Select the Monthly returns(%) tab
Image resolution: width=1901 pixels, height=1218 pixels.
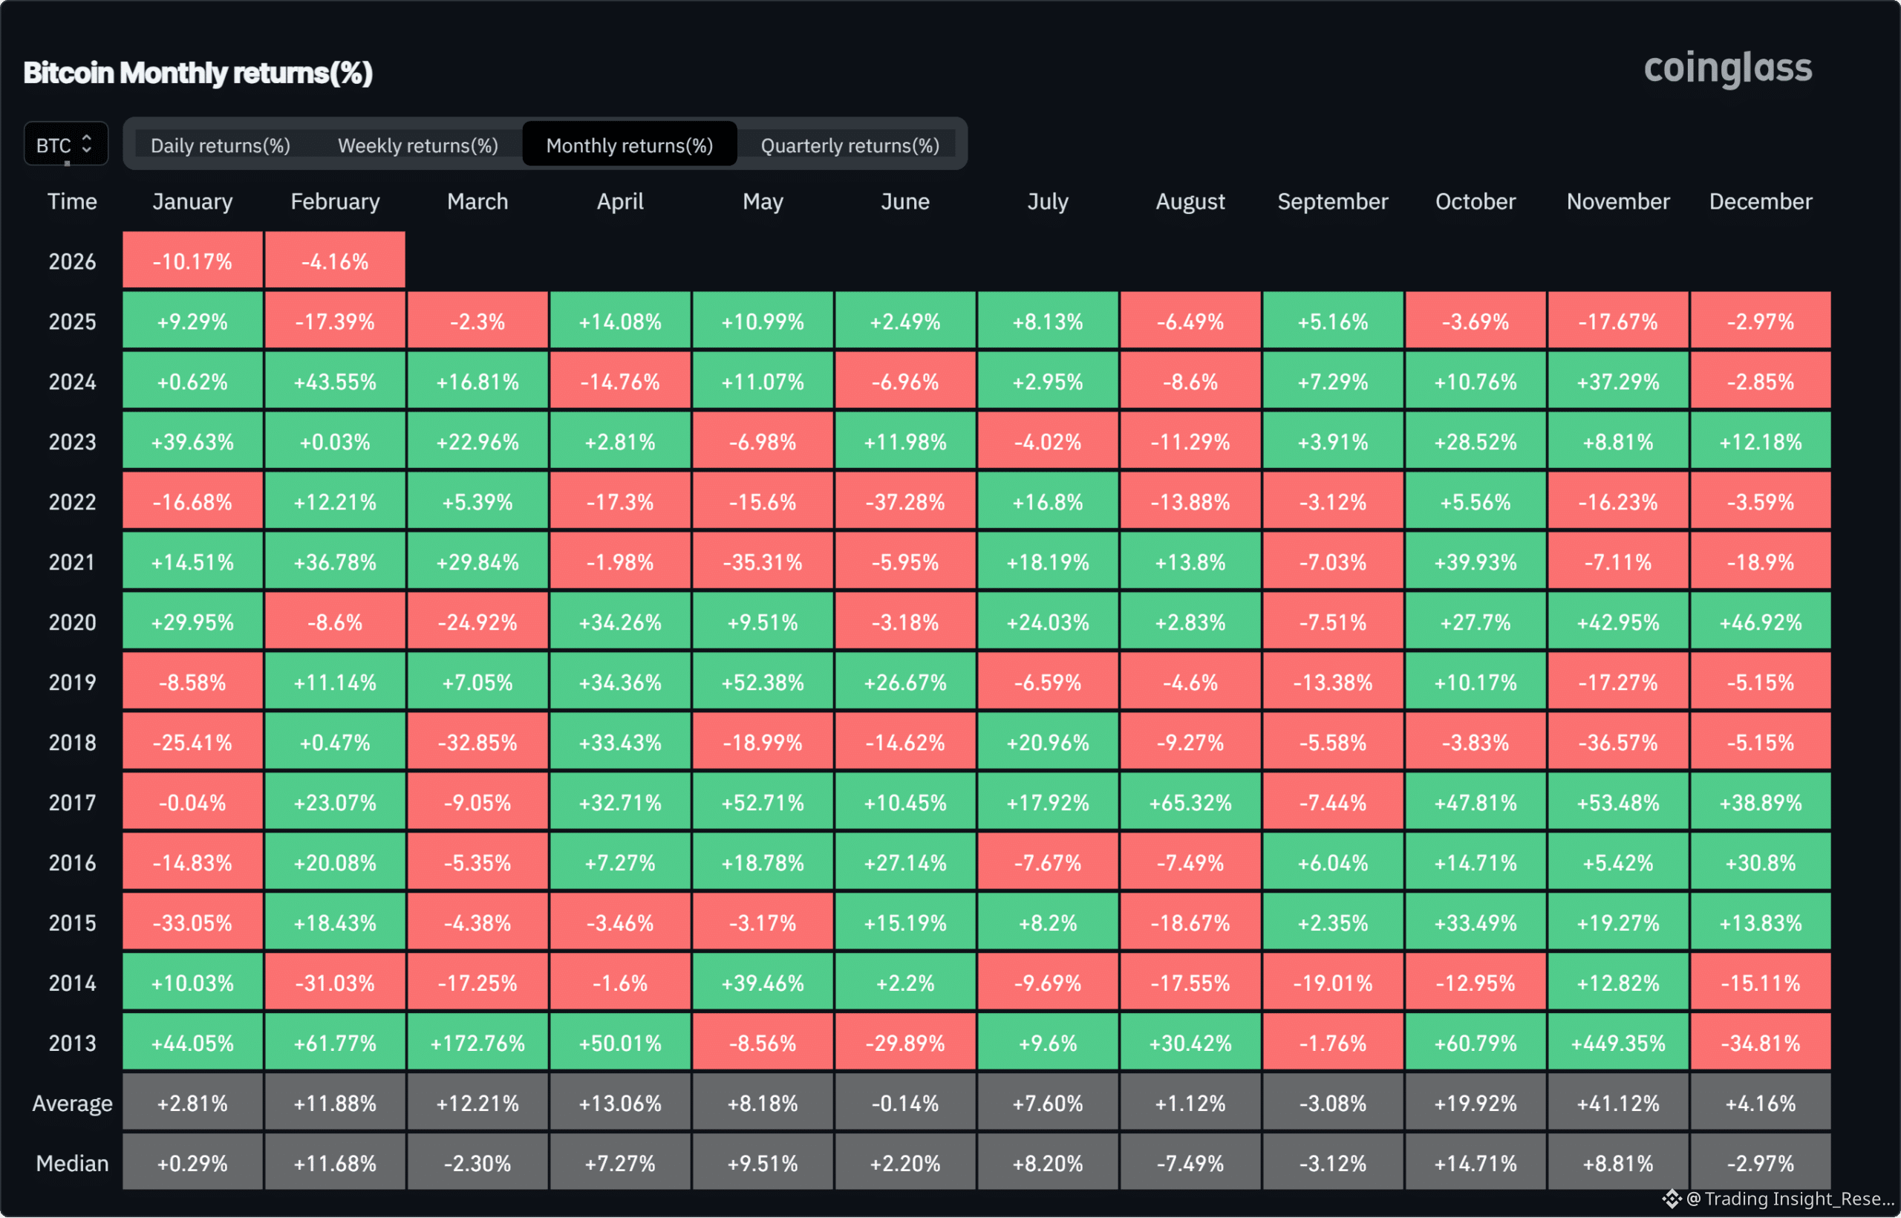[630, 146]
